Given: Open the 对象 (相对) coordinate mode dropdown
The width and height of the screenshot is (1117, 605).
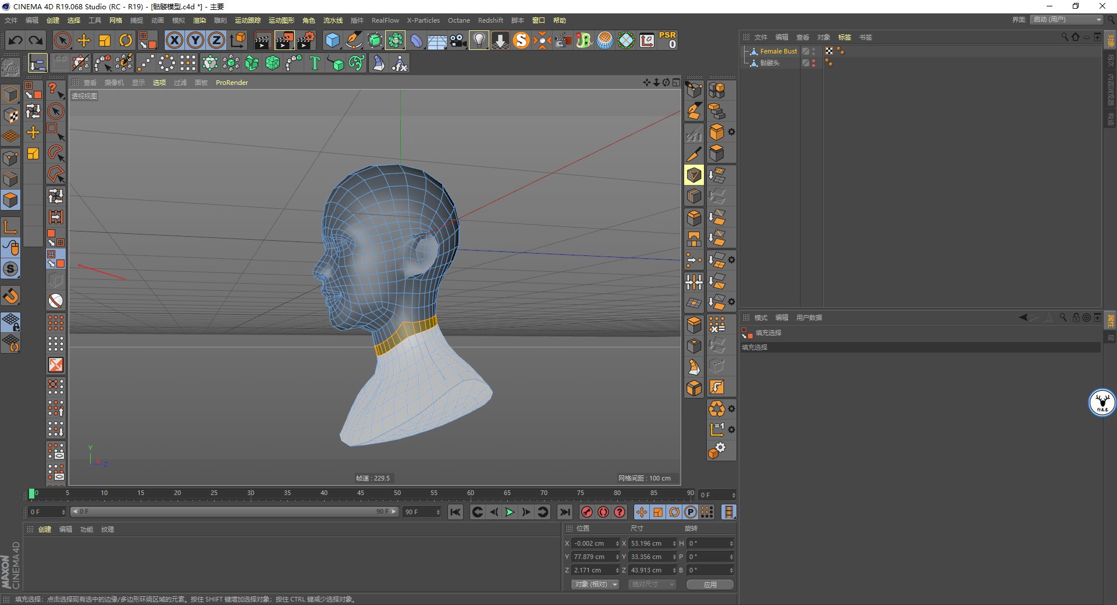Looking at the screenshot, I should pos(595,584).
